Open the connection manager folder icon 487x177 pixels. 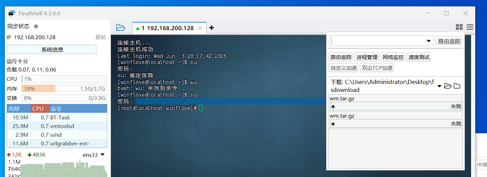point(120,27)
